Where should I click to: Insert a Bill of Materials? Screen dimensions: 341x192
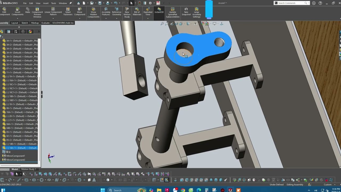coord(137,11)
